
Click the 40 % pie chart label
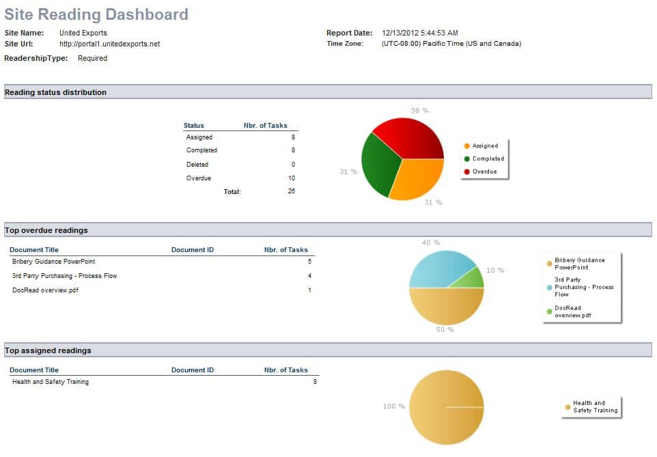coord(431,243)
